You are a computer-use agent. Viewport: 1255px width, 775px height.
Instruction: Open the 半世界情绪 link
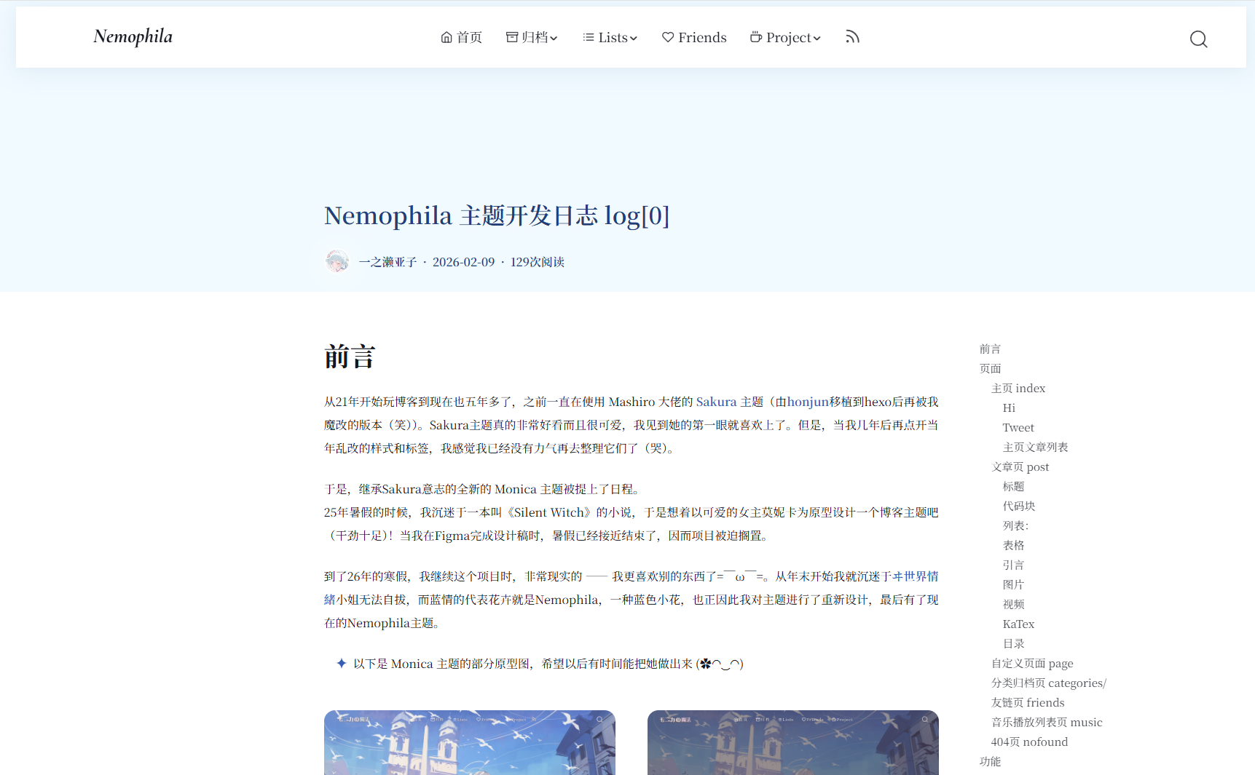coord(914,576)
